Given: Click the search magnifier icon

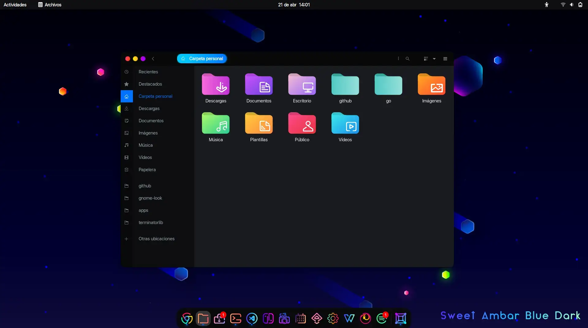Looking at the screenshot, I should pos(407,59).
